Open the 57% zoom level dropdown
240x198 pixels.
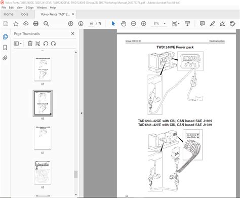click(x=165, y=24)
